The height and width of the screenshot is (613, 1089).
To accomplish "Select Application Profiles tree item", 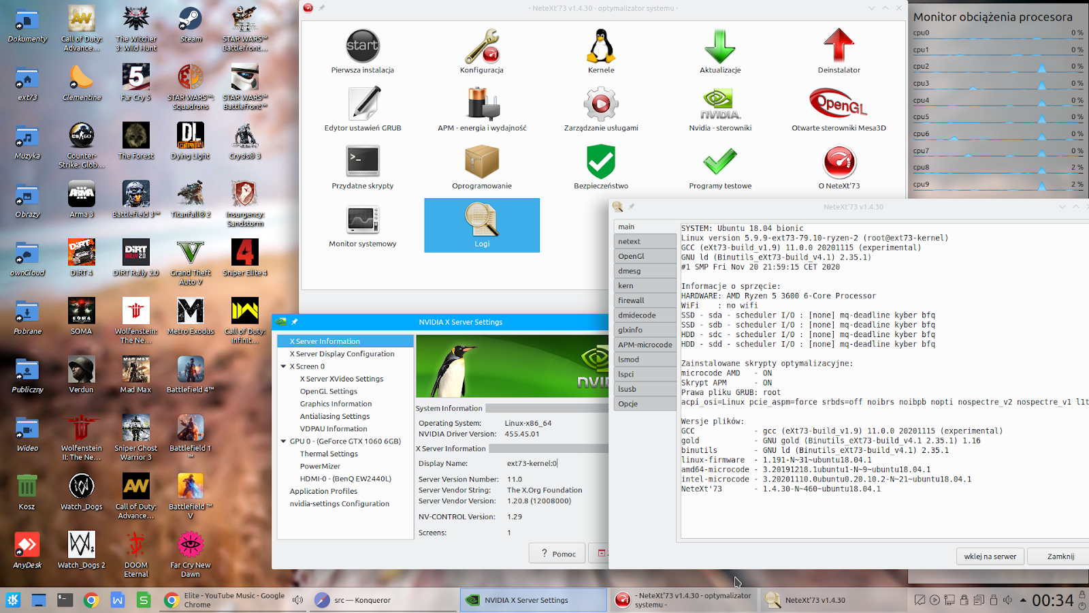I will coord(323,491).
